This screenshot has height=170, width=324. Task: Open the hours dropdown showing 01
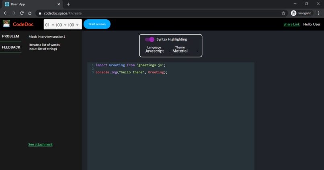click(x=49, y=25)
